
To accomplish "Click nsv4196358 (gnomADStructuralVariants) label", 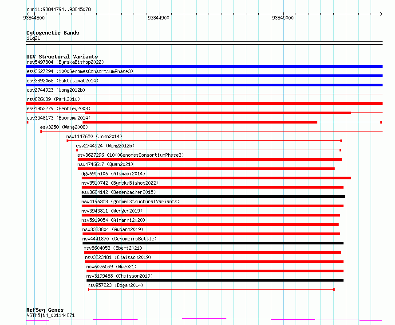I will [x=130, y=201].
